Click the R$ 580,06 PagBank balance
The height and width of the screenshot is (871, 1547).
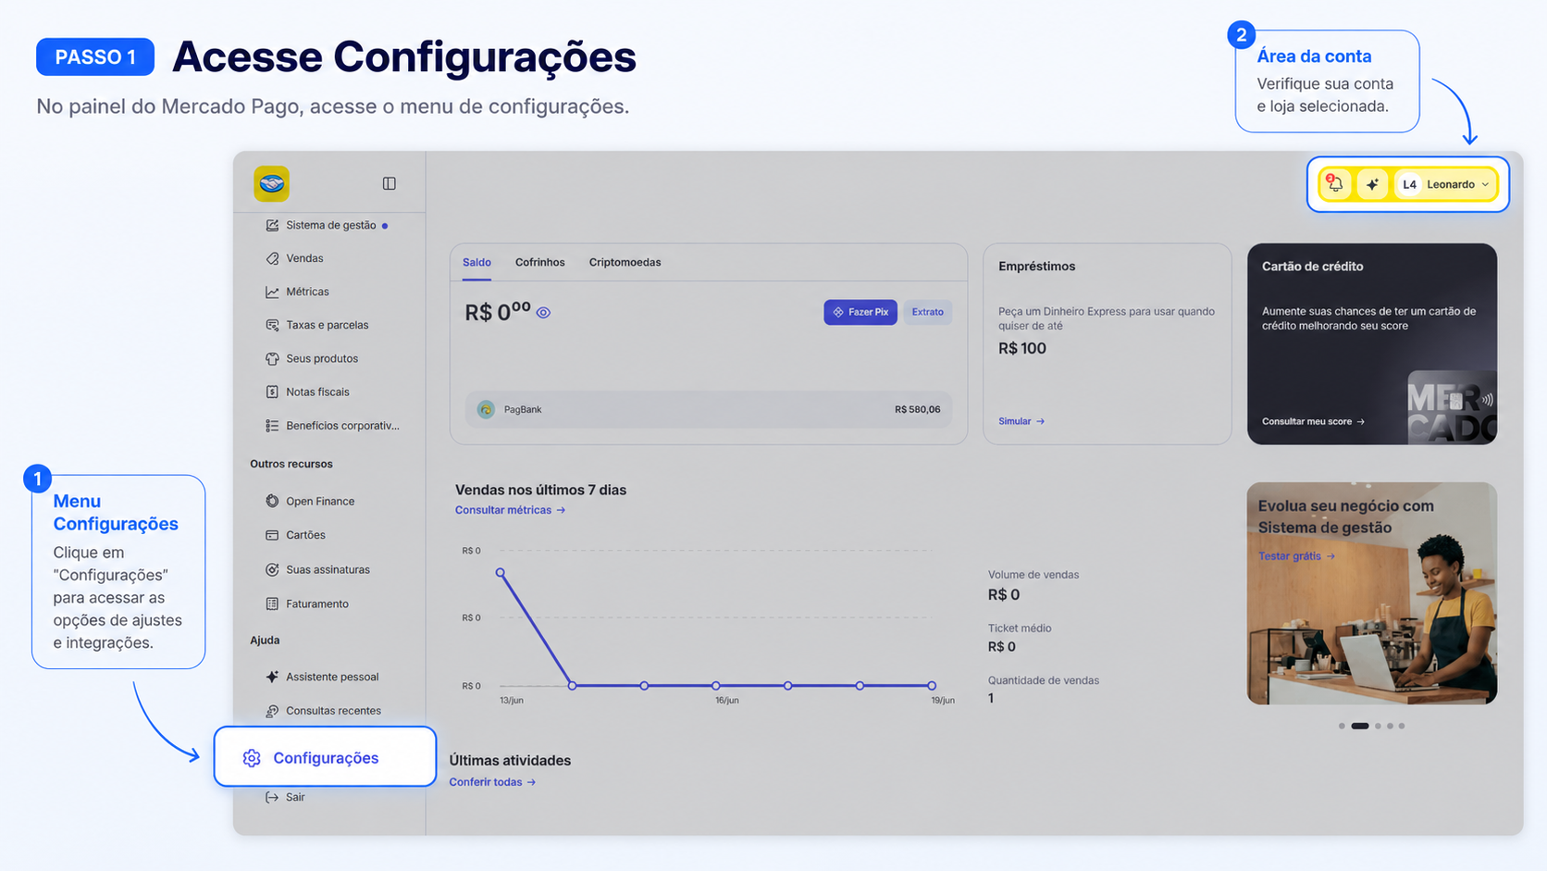pos(918,409)
